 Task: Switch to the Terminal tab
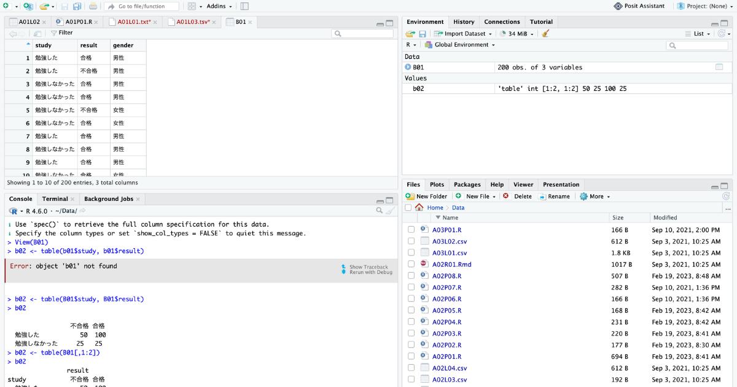[x=55, y=199]
